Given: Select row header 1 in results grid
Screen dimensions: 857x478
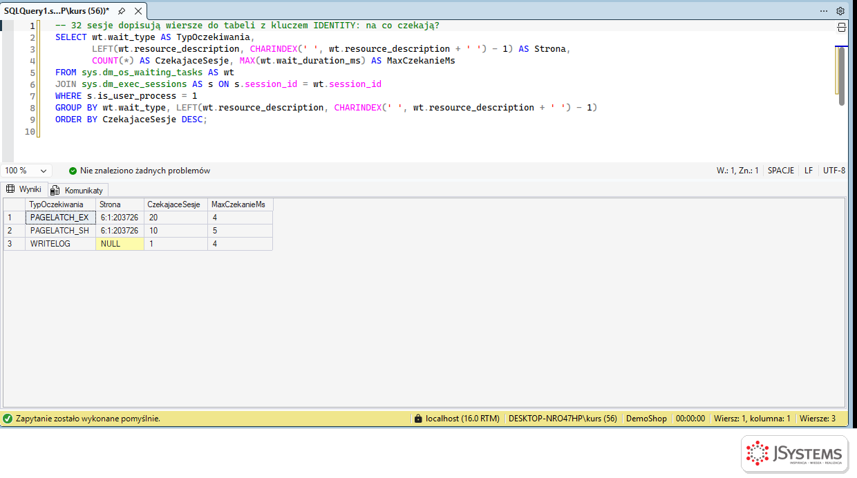Looking at the screenshot, I should (x=14, y=218).
